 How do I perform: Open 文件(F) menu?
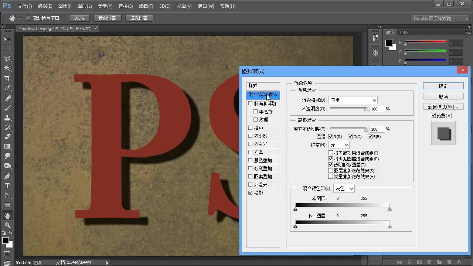click(x=25, y=6)
